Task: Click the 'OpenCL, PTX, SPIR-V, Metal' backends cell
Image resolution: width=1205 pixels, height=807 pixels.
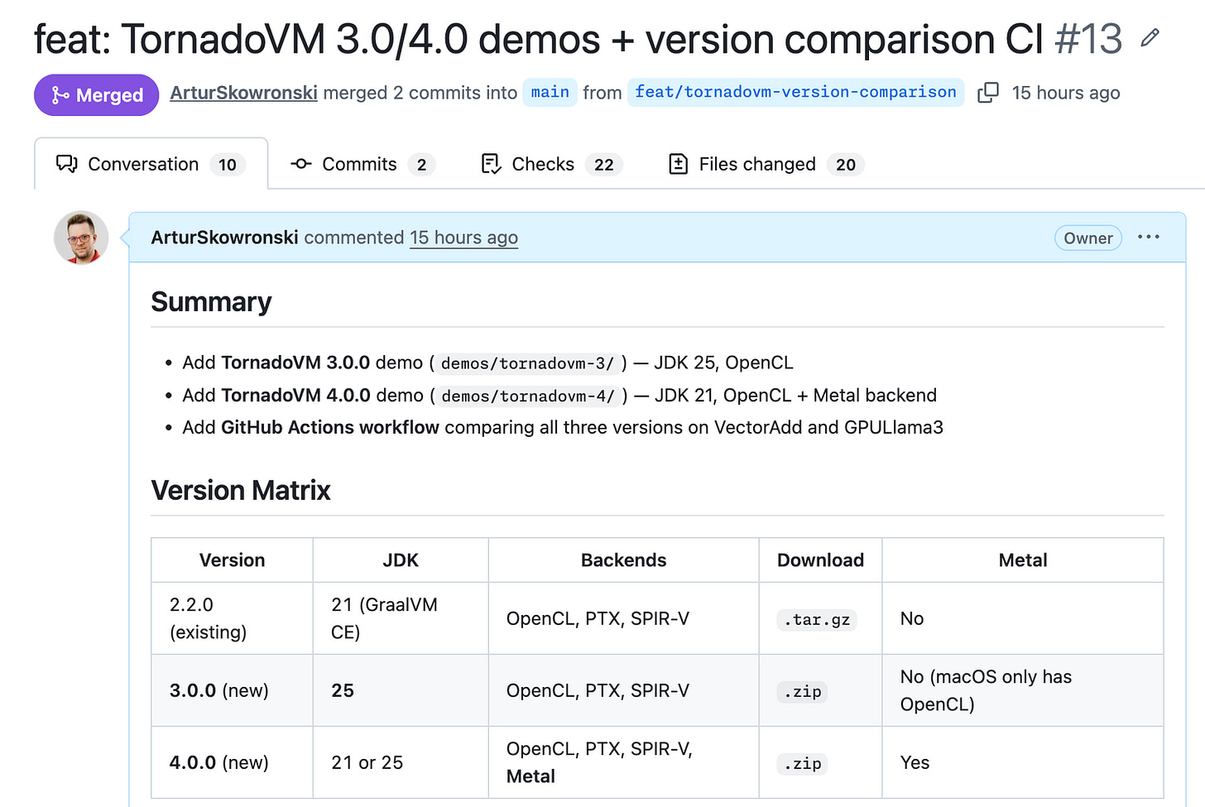Action: pyautogui.click(x=623, y=762)
